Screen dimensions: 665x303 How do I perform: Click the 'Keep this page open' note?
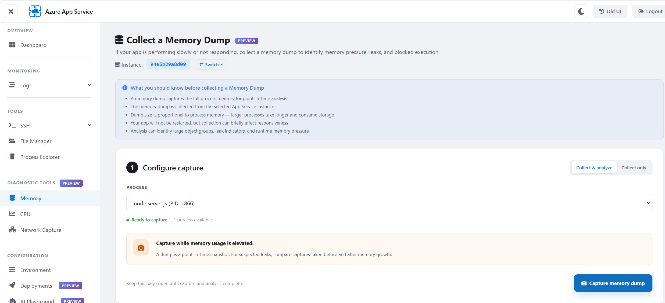[x=185, y=283]
